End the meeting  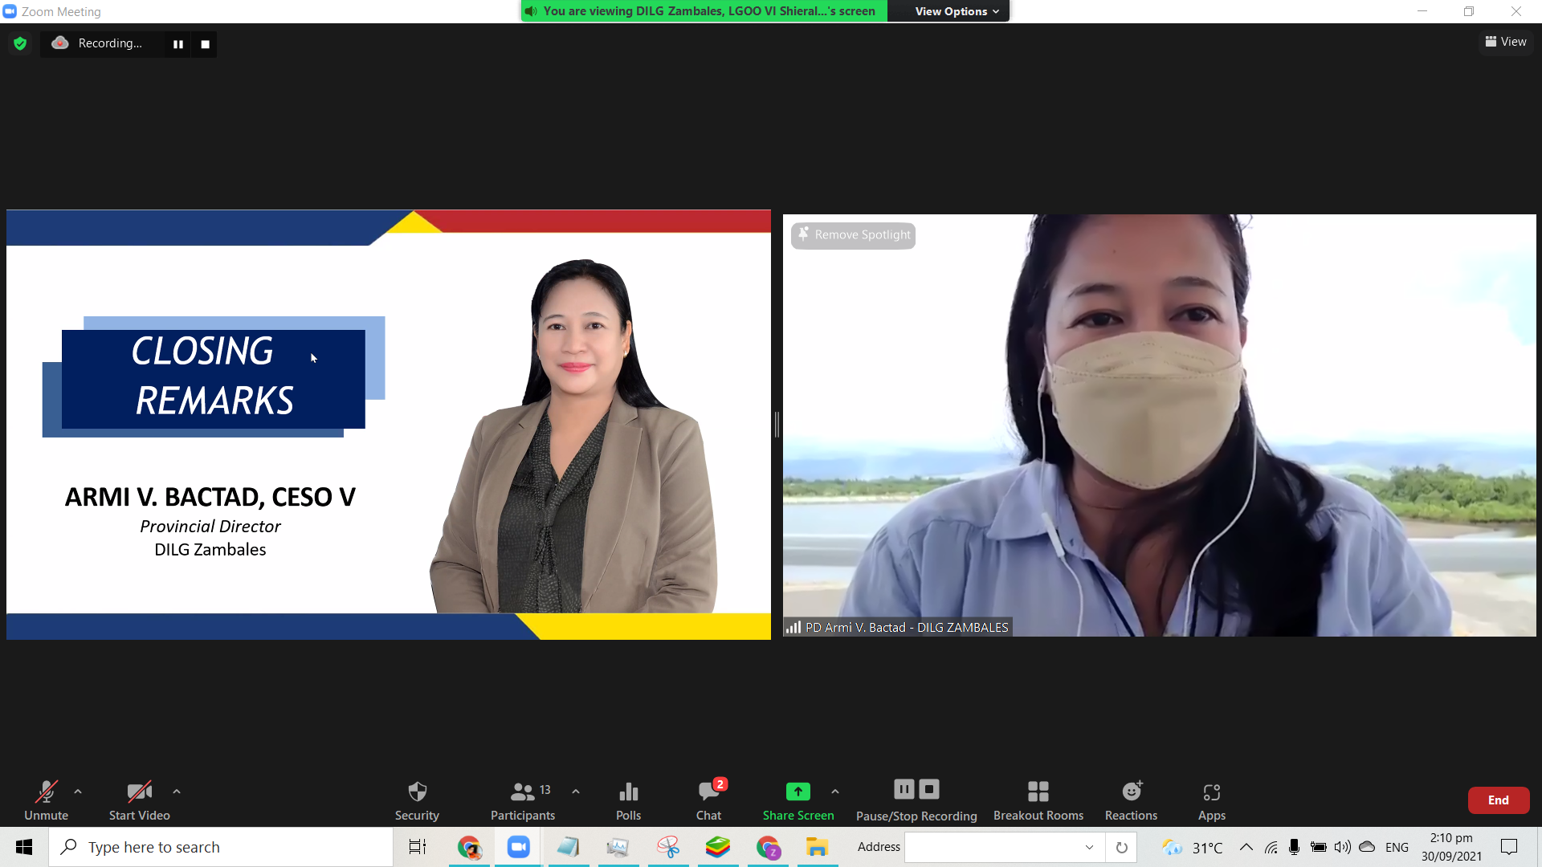click(1499, 800)
